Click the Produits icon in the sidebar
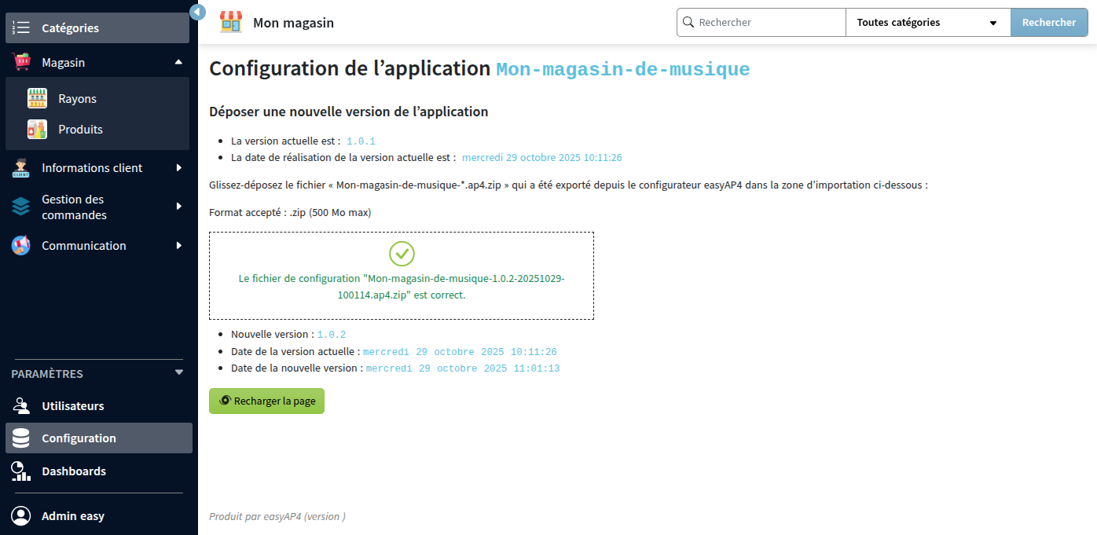The height and width of the screenshot is (535, 1097). (37, 129)
